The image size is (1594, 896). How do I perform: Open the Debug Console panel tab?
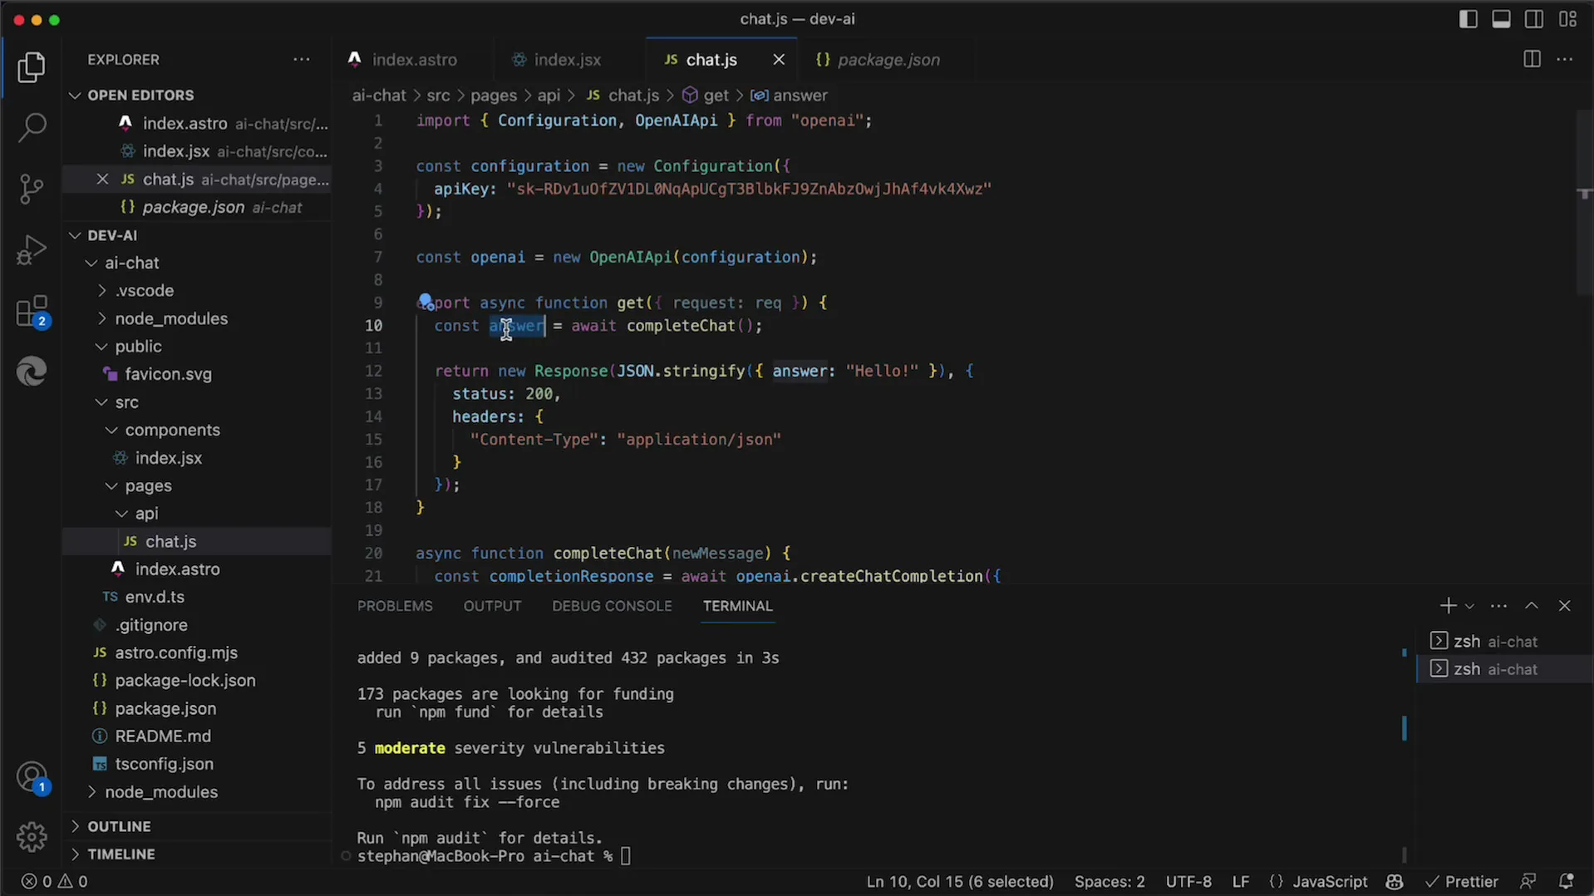[x=612, y=606]
